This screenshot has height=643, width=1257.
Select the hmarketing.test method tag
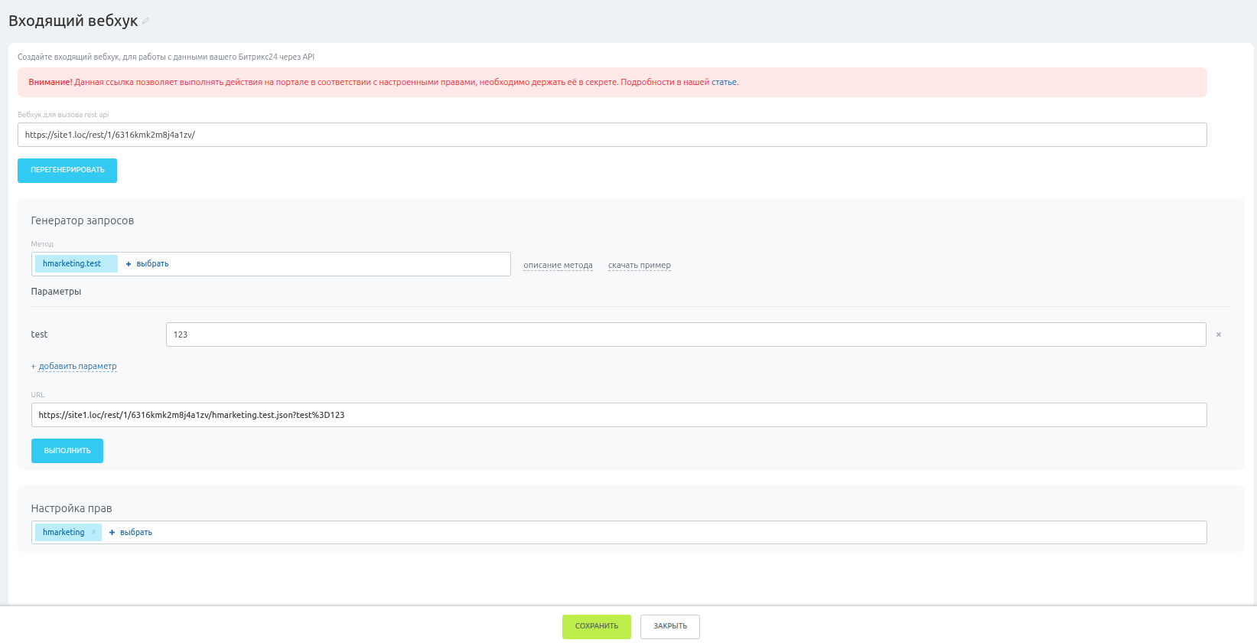[72, 264]
